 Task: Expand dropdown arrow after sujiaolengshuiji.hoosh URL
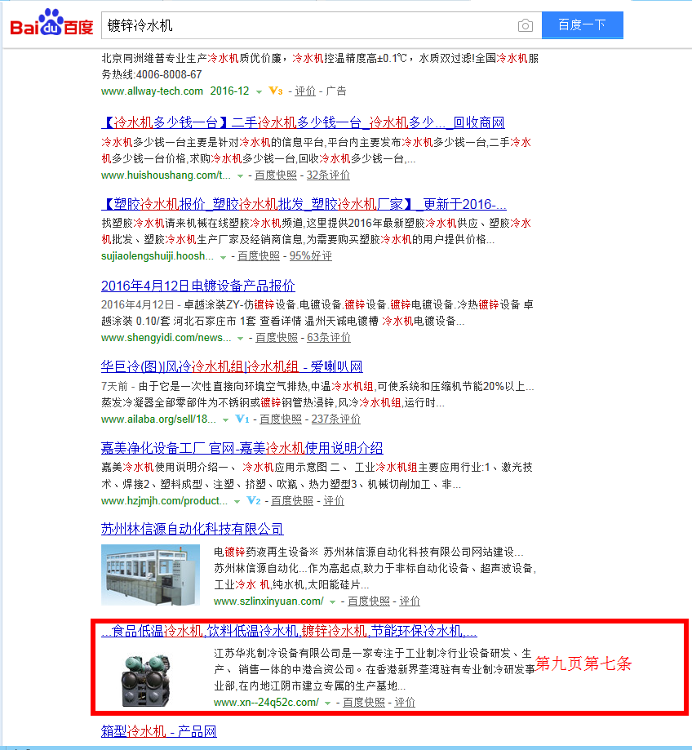(x=223, y=257)
